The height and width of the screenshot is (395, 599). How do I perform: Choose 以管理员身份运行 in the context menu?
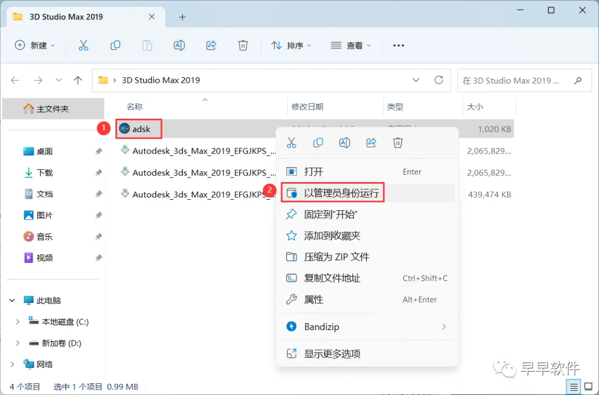[x=368, y=193]
